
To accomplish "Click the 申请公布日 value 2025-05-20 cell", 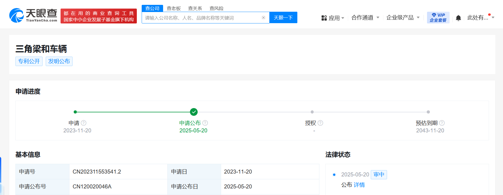I will (270, 186).
